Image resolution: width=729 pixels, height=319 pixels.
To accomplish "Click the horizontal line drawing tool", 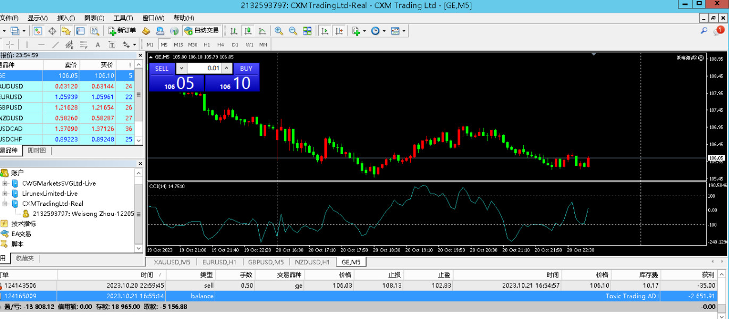I will [x=41, y=45].
